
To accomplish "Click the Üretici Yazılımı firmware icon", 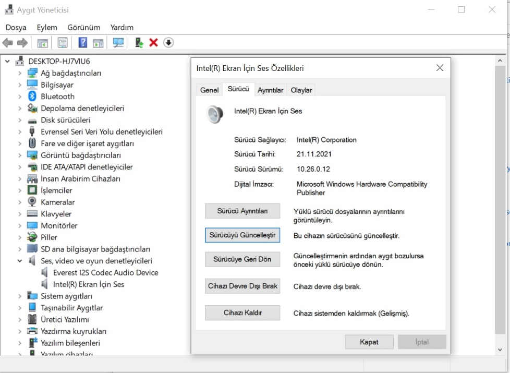I will (32, 319).
